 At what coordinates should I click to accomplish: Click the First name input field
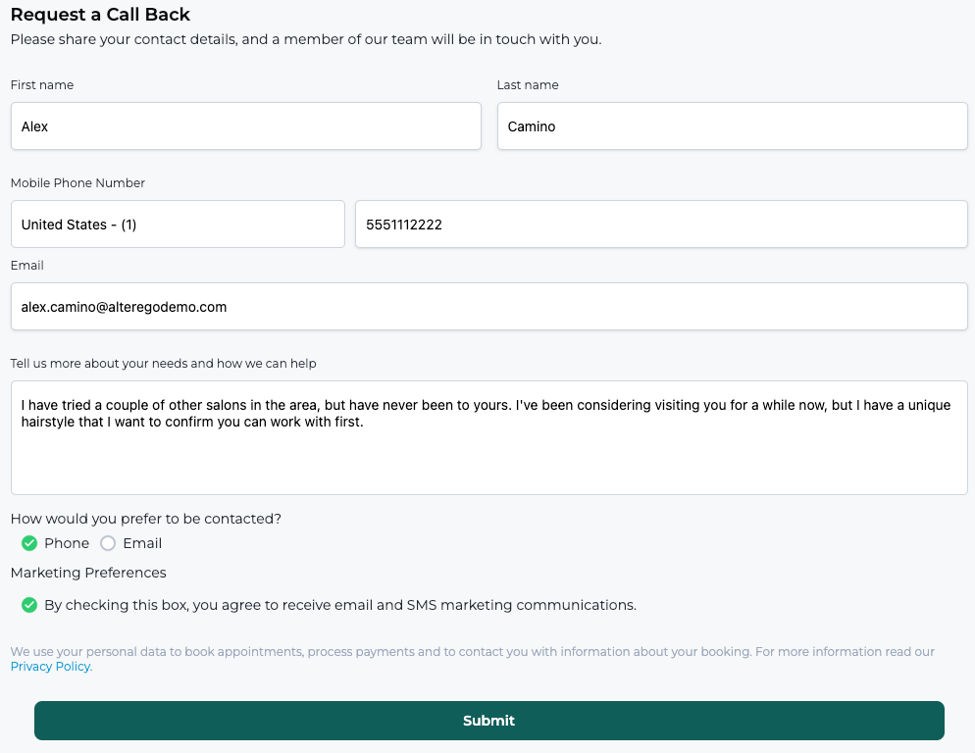(x=245, y=126)
